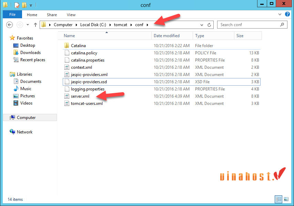The image size is (294, 206).
Task: Select the jaspic-providers.xsd file icon
Action: pyautogui.click(x=67, y=82)
